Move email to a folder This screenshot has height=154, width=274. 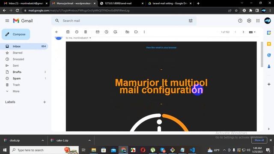pos(128,32)
